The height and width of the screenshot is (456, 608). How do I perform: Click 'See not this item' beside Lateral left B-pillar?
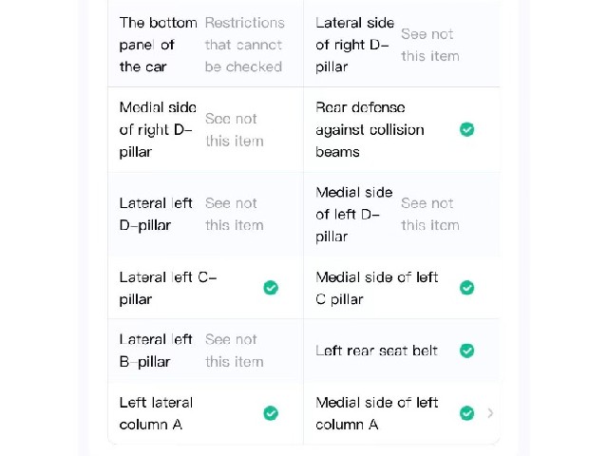[x=235, y=351]
